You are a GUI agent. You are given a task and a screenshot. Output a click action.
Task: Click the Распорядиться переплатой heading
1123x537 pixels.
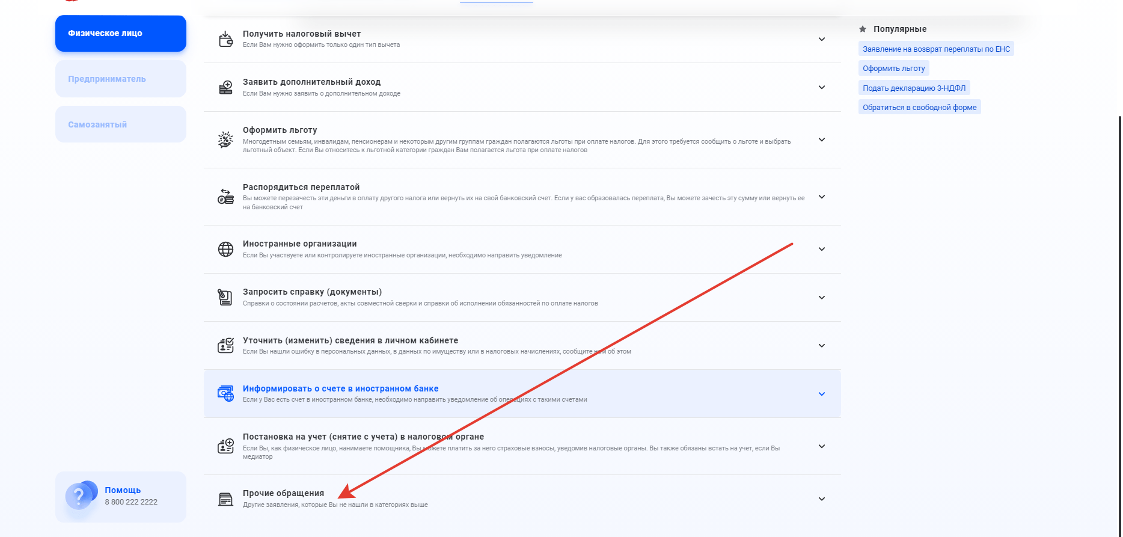point(301,187)
